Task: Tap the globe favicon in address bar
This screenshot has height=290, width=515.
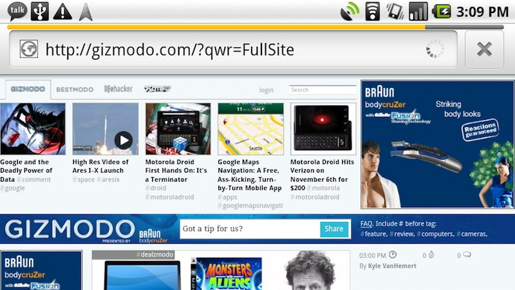Action: (29, 50)
